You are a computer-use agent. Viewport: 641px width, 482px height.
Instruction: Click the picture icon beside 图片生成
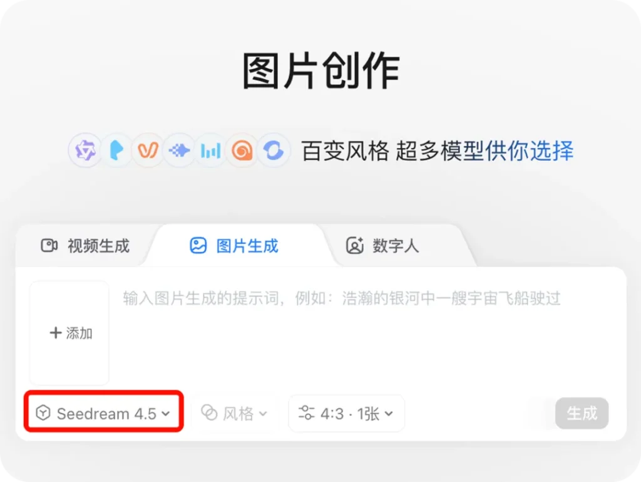pos(198,246)
